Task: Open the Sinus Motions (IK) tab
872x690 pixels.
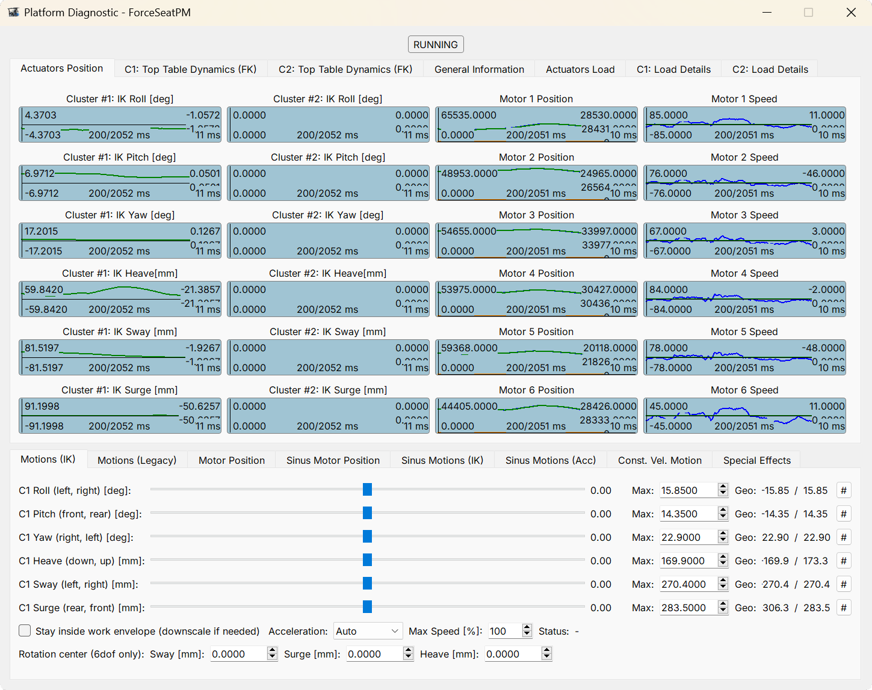Action: click(x=442, y=460)
